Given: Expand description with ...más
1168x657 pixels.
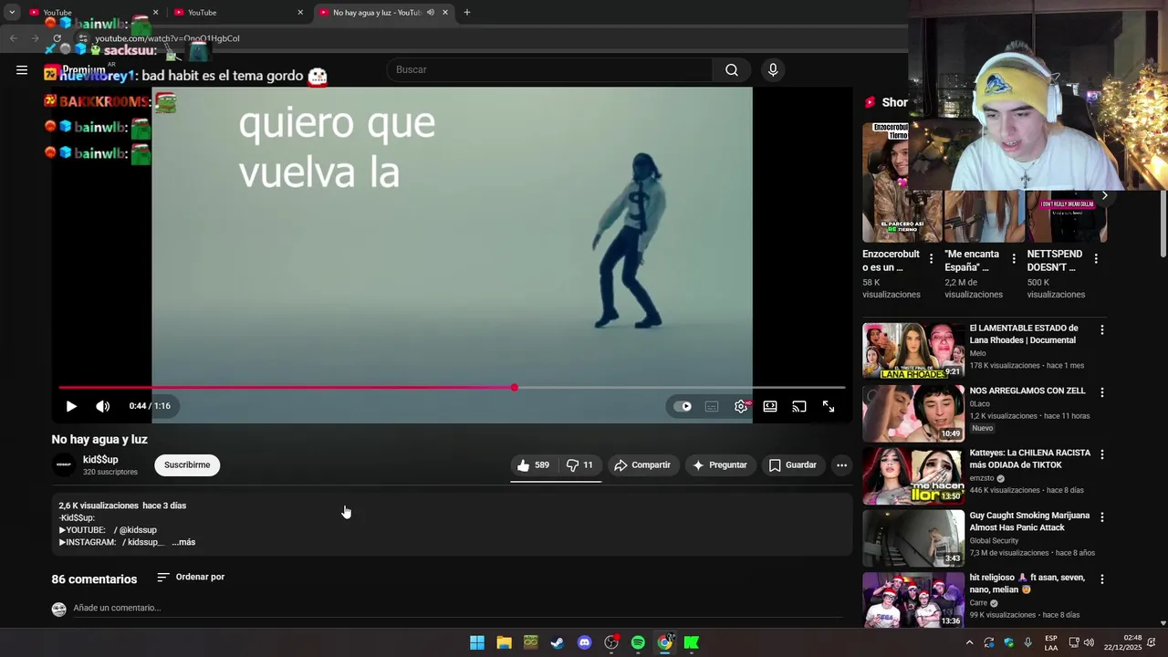Looking at the screenshot, I should tap(183, 542).
